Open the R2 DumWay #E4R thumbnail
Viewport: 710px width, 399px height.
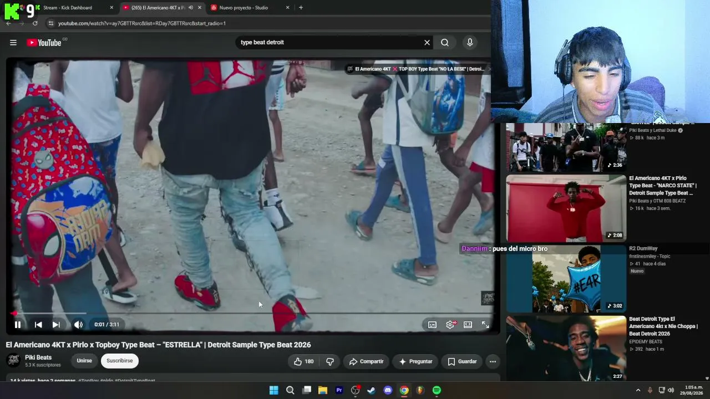[566, 279]
